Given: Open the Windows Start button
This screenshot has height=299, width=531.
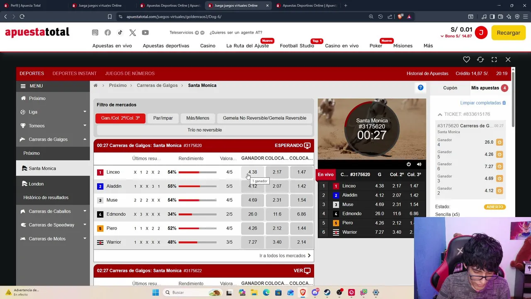Looking at the screenshot, I should 156,292.
